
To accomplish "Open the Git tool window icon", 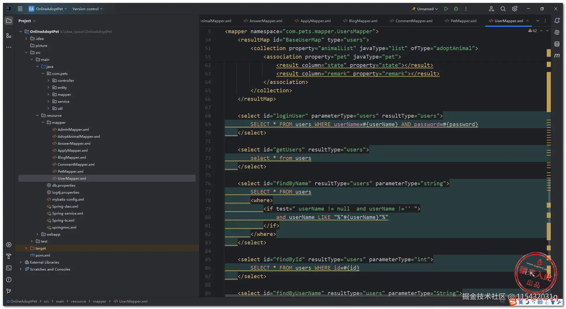I will pyautogui.click(x=9, y=291).
